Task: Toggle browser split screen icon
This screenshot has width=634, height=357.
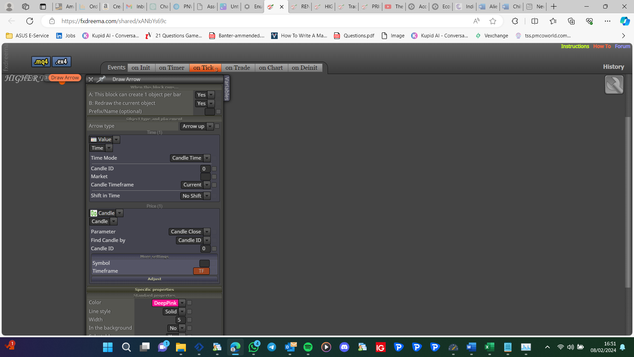Action: tap(535, 21)
